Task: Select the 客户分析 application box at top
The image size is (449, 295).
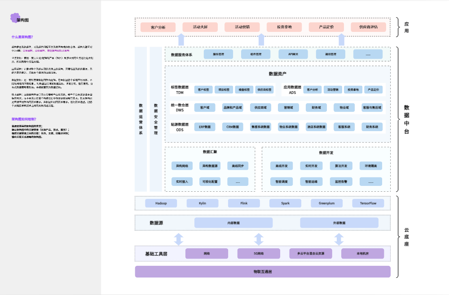Action: pos(158,27)
